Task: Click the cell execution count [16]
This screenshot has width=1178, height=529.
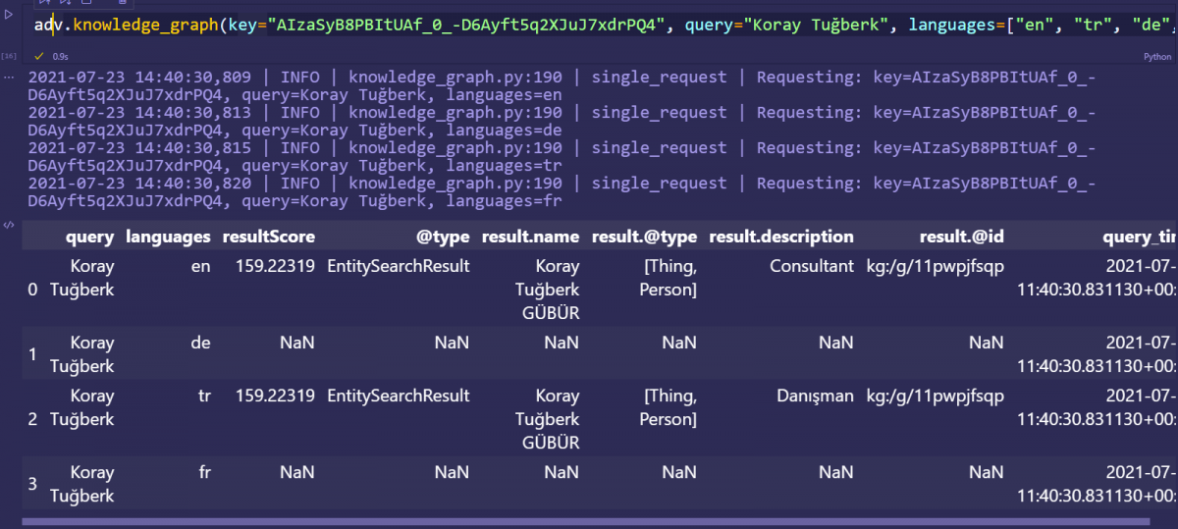Action: pyautogui.click(x=9, y=57)
